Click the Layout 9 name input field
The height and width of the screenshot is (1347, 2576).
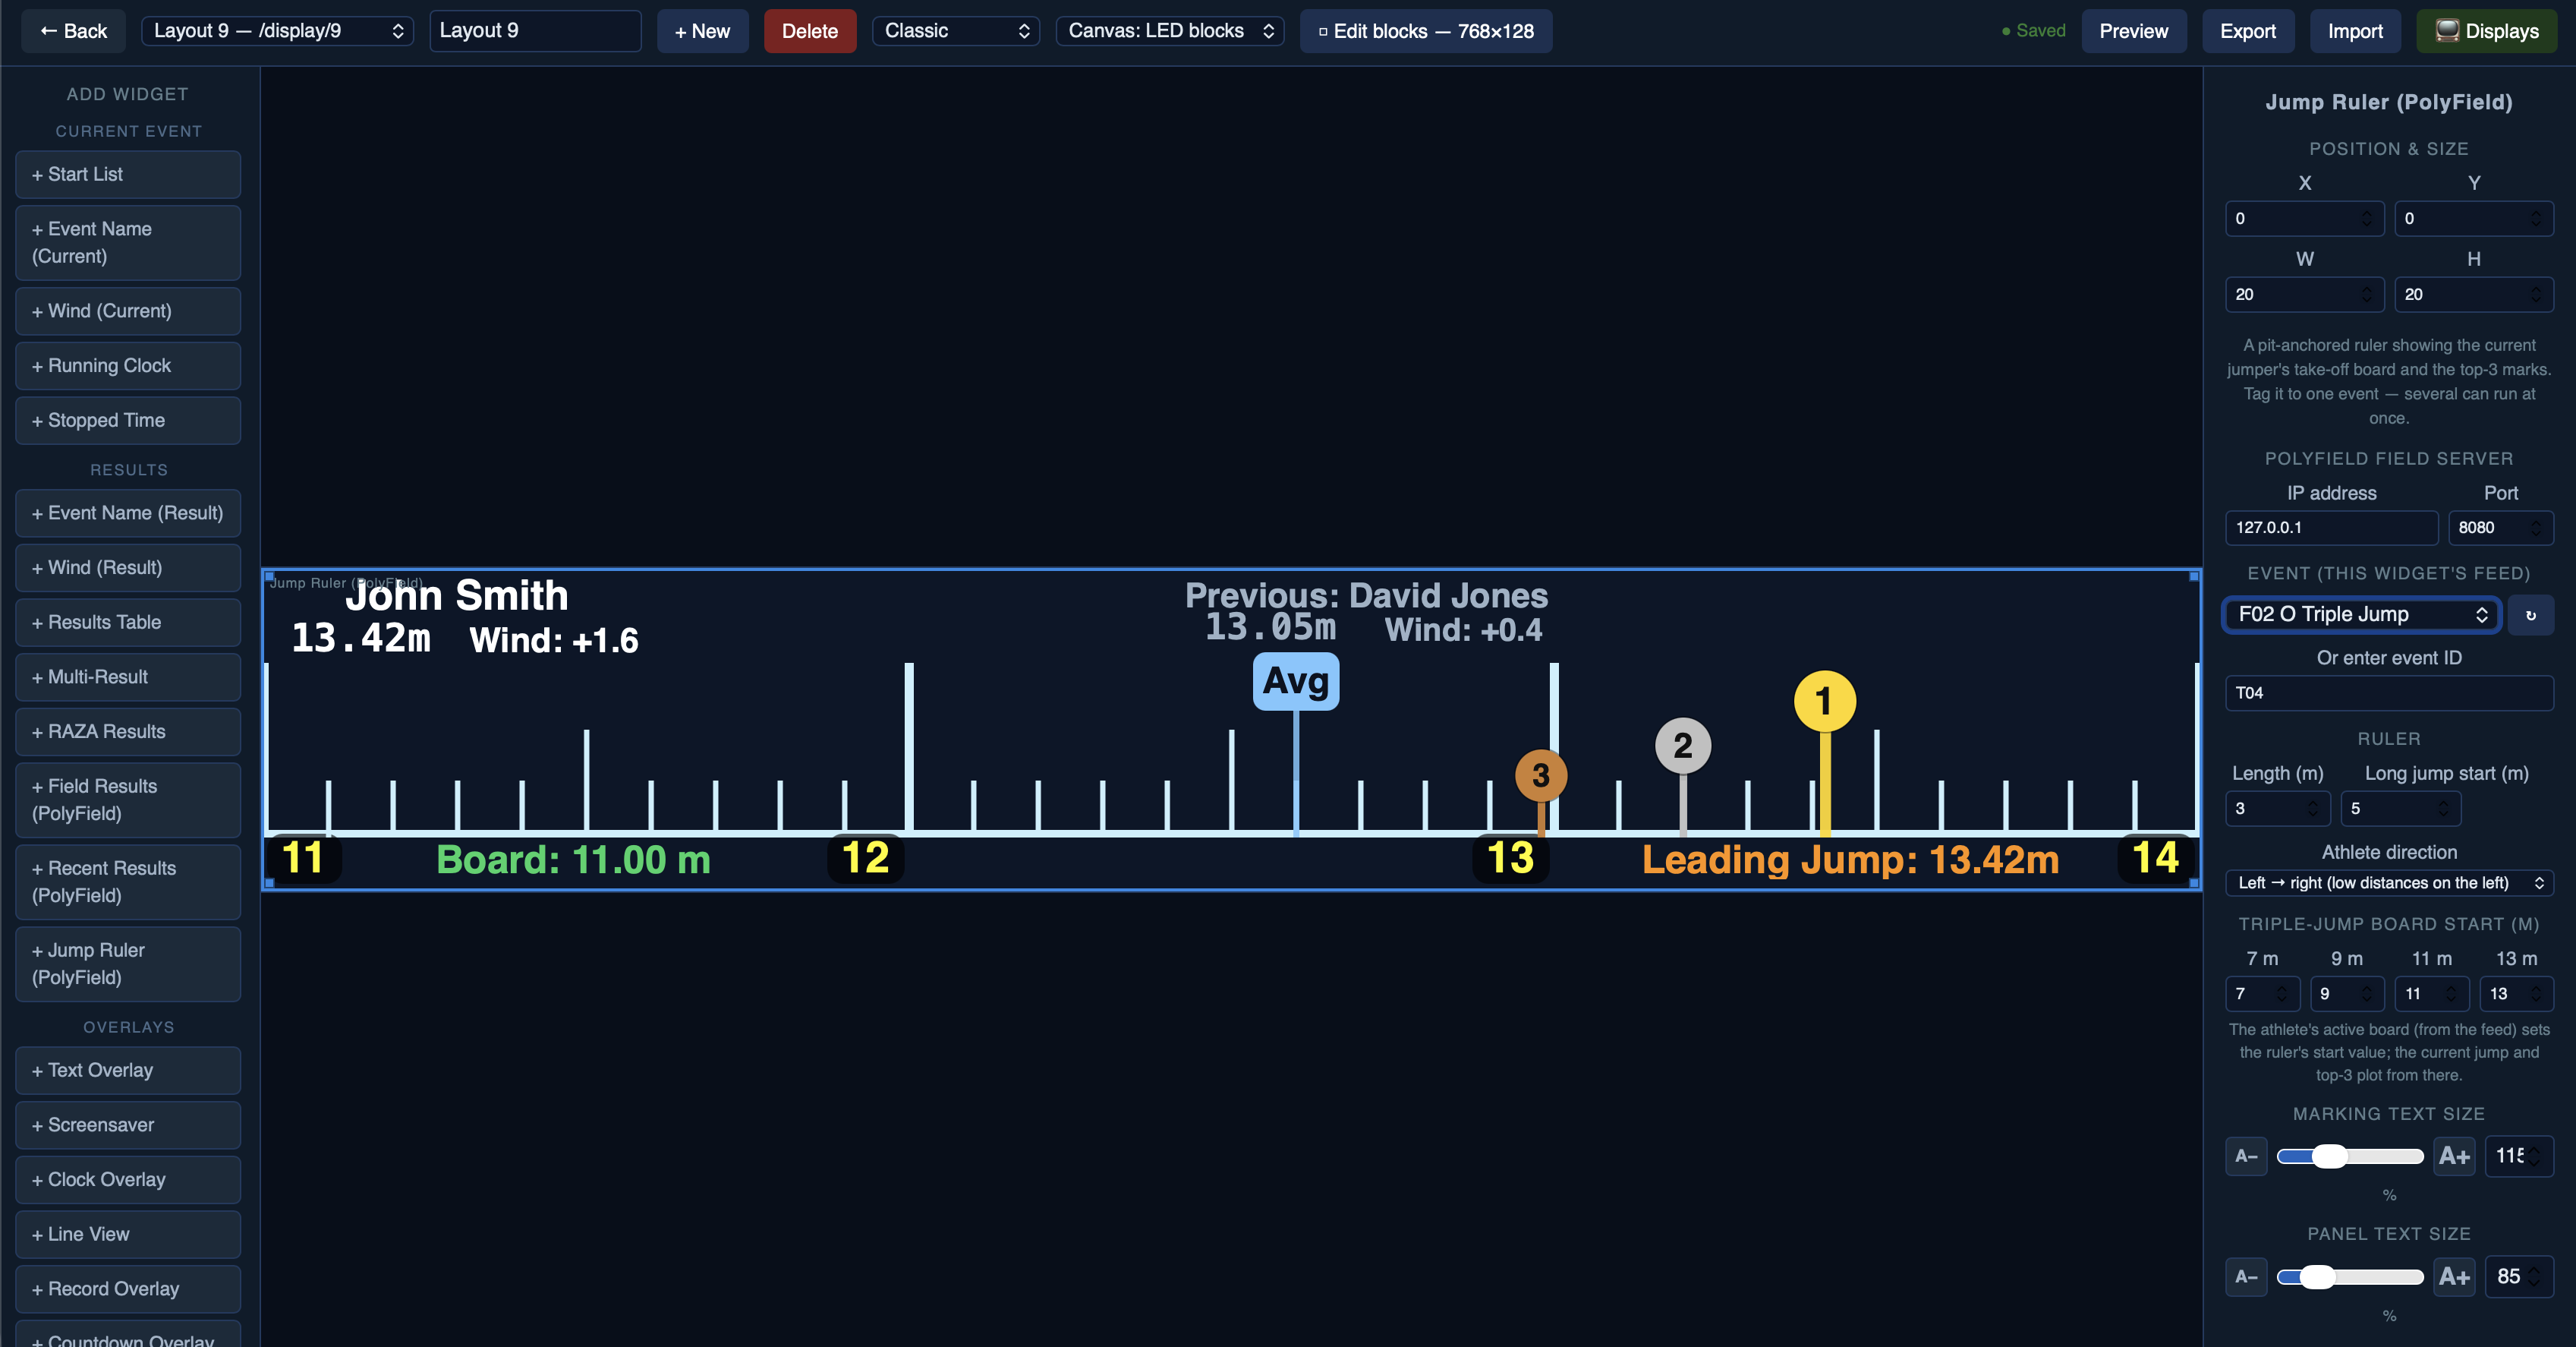(535, 31)
